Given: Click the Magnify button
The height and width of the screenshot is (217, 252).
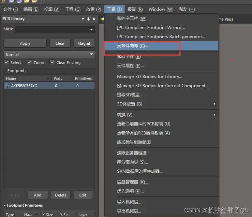Looking at the screenshot, I should (84, 43).
